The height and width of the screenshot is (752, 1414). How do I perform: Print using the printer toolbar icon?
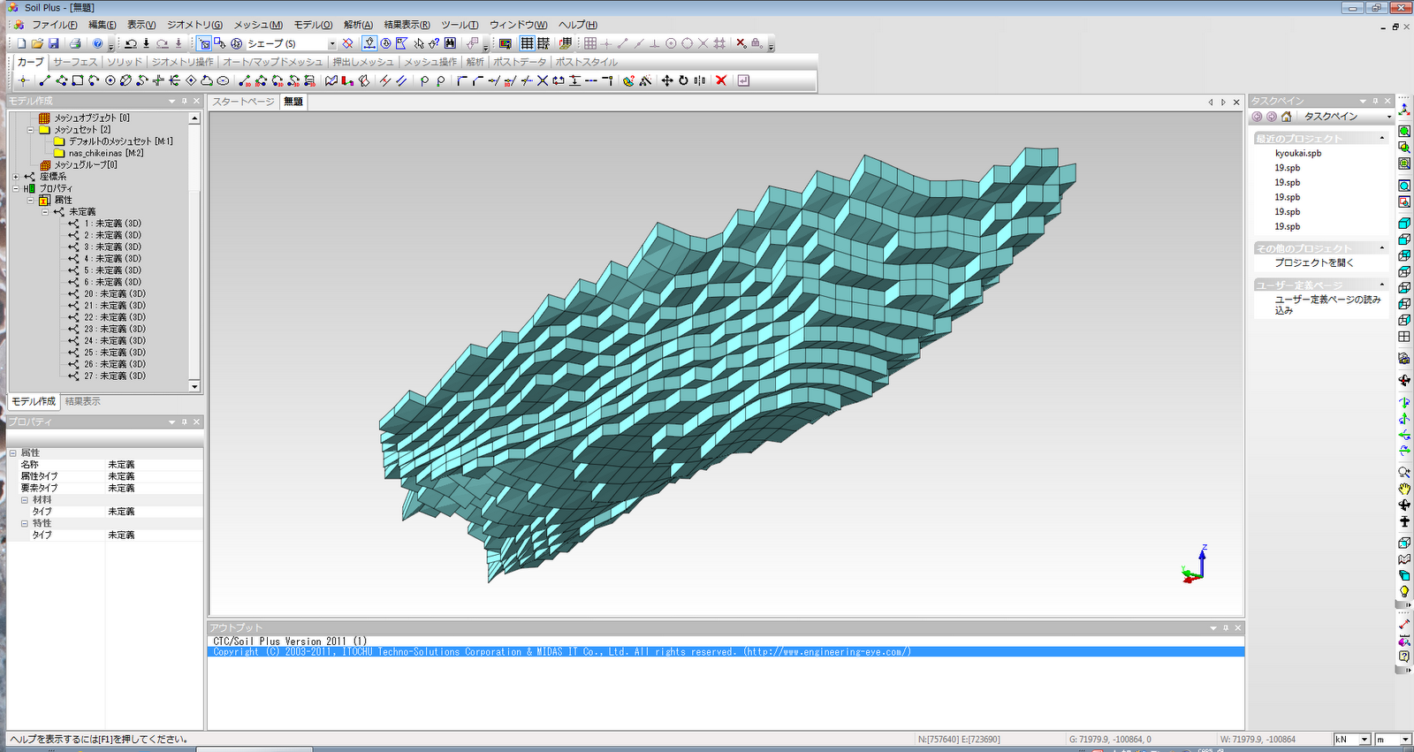coord(75,43)
